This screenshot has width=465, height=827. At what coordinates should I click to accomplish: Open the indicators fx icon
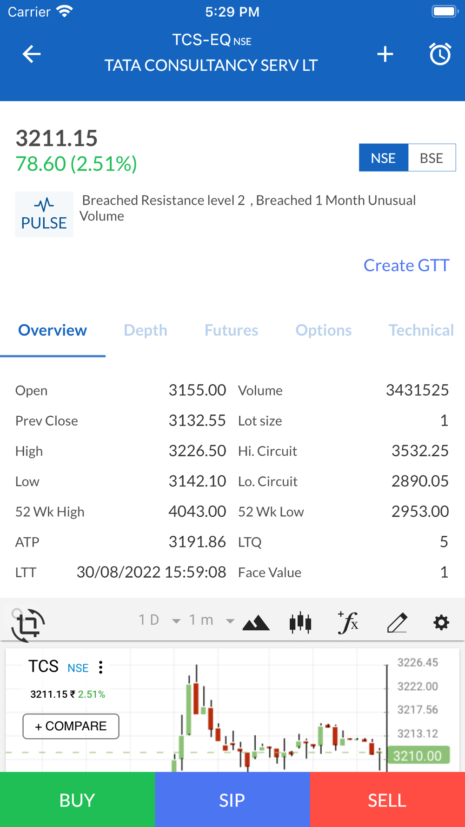tap(348, 622)
